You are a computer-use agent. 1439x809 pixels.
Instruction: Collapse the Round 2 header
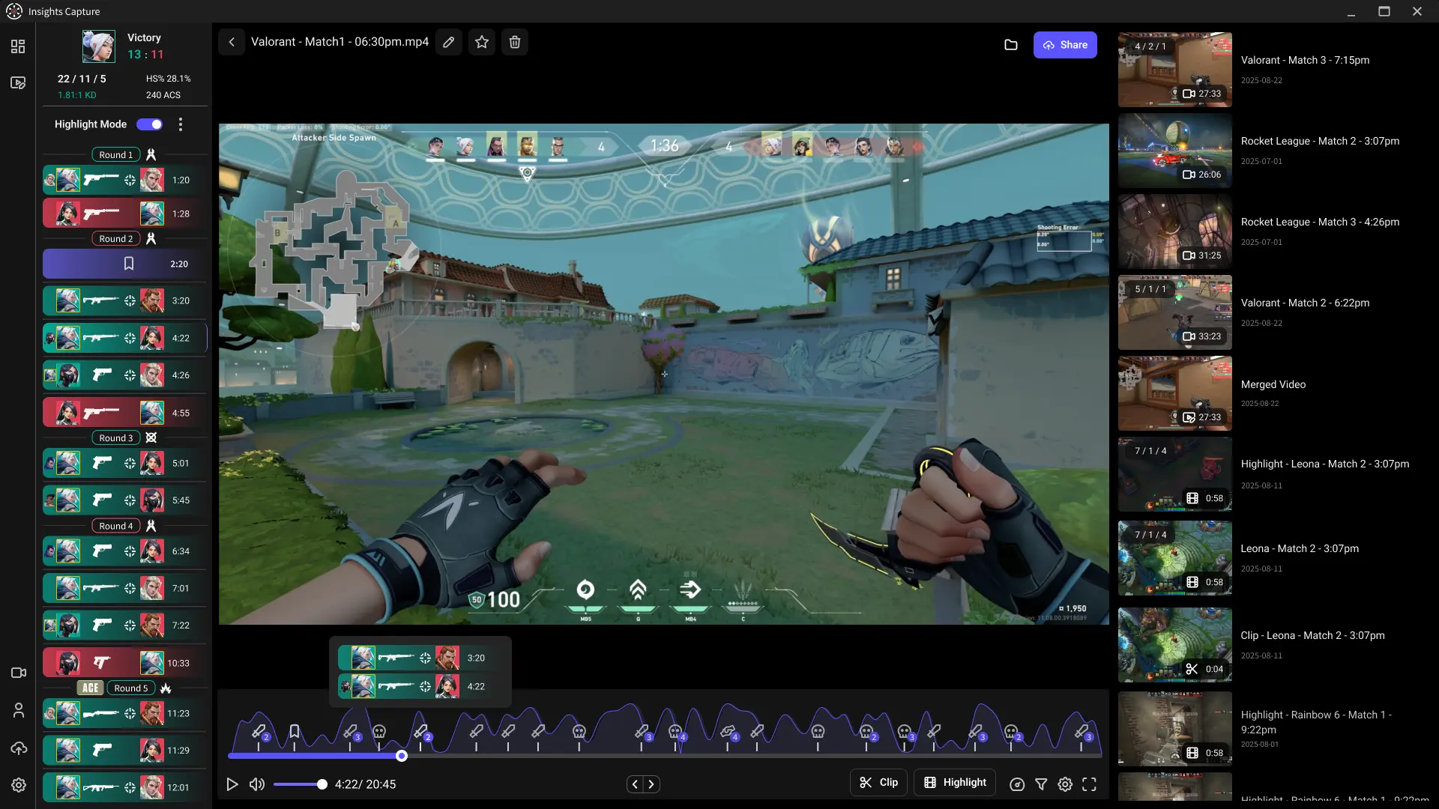coord(116,239)
